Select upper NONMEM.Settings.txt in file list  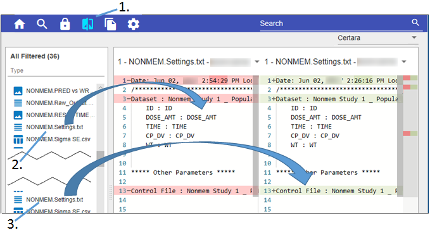[54, 127]
